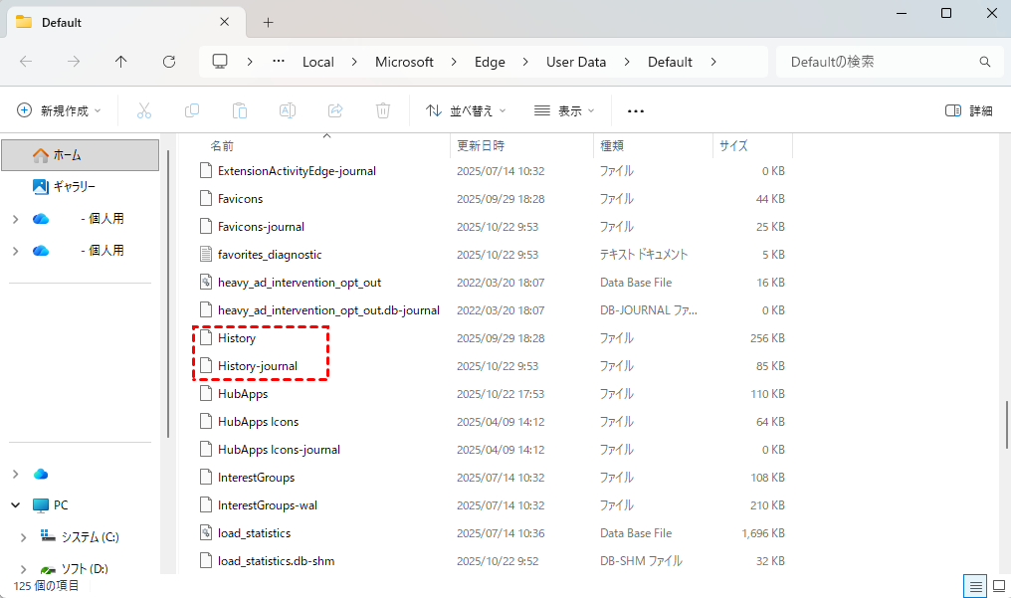
Task: Click the Copy icon in toolbar
Action: 192,110
